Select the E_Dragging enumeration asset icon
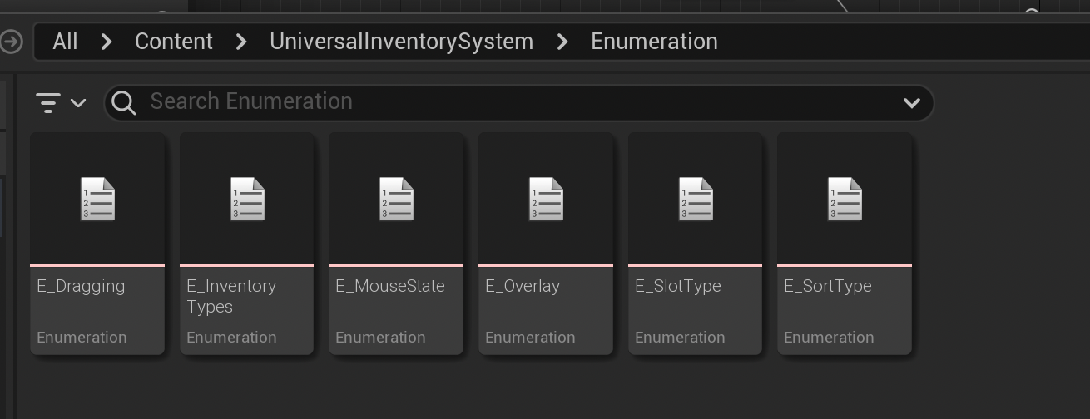 (x=97, y=200)
